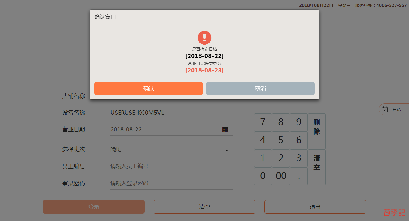Click the 是否确定日结 message text
Image resolution: width=409 pixels, height=221 pixels.
(x=205, y=49)
